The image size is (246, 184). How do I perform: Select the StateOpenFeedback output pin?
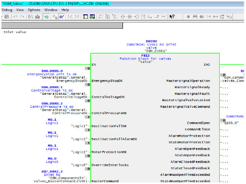click(x=192, y=155)
